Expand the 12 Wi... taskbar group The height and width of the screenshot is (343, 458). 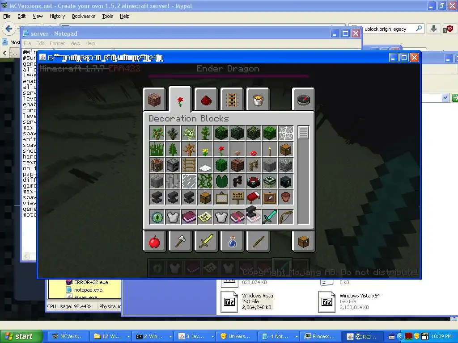point(128,336)
